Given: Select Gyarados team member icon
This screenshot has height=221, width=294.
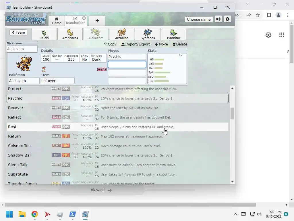Looking at the screenshot, I should pos(148,34).
